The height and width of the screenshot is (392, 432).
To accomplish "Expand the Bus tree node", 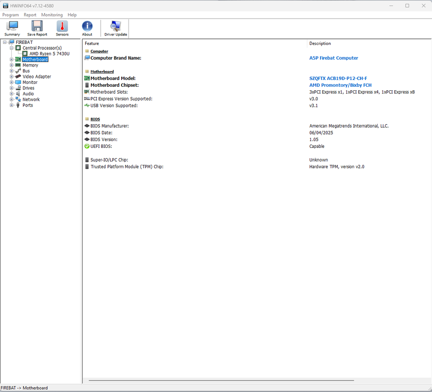I will click(11, 71).
